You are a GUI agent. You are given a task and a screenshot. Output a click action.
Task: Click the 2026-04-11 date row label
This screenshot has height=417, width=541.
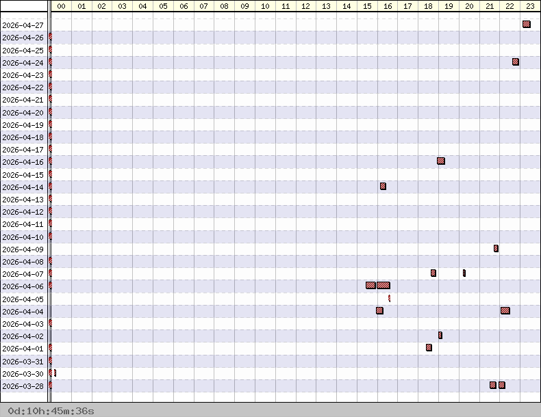coord(23,224)
